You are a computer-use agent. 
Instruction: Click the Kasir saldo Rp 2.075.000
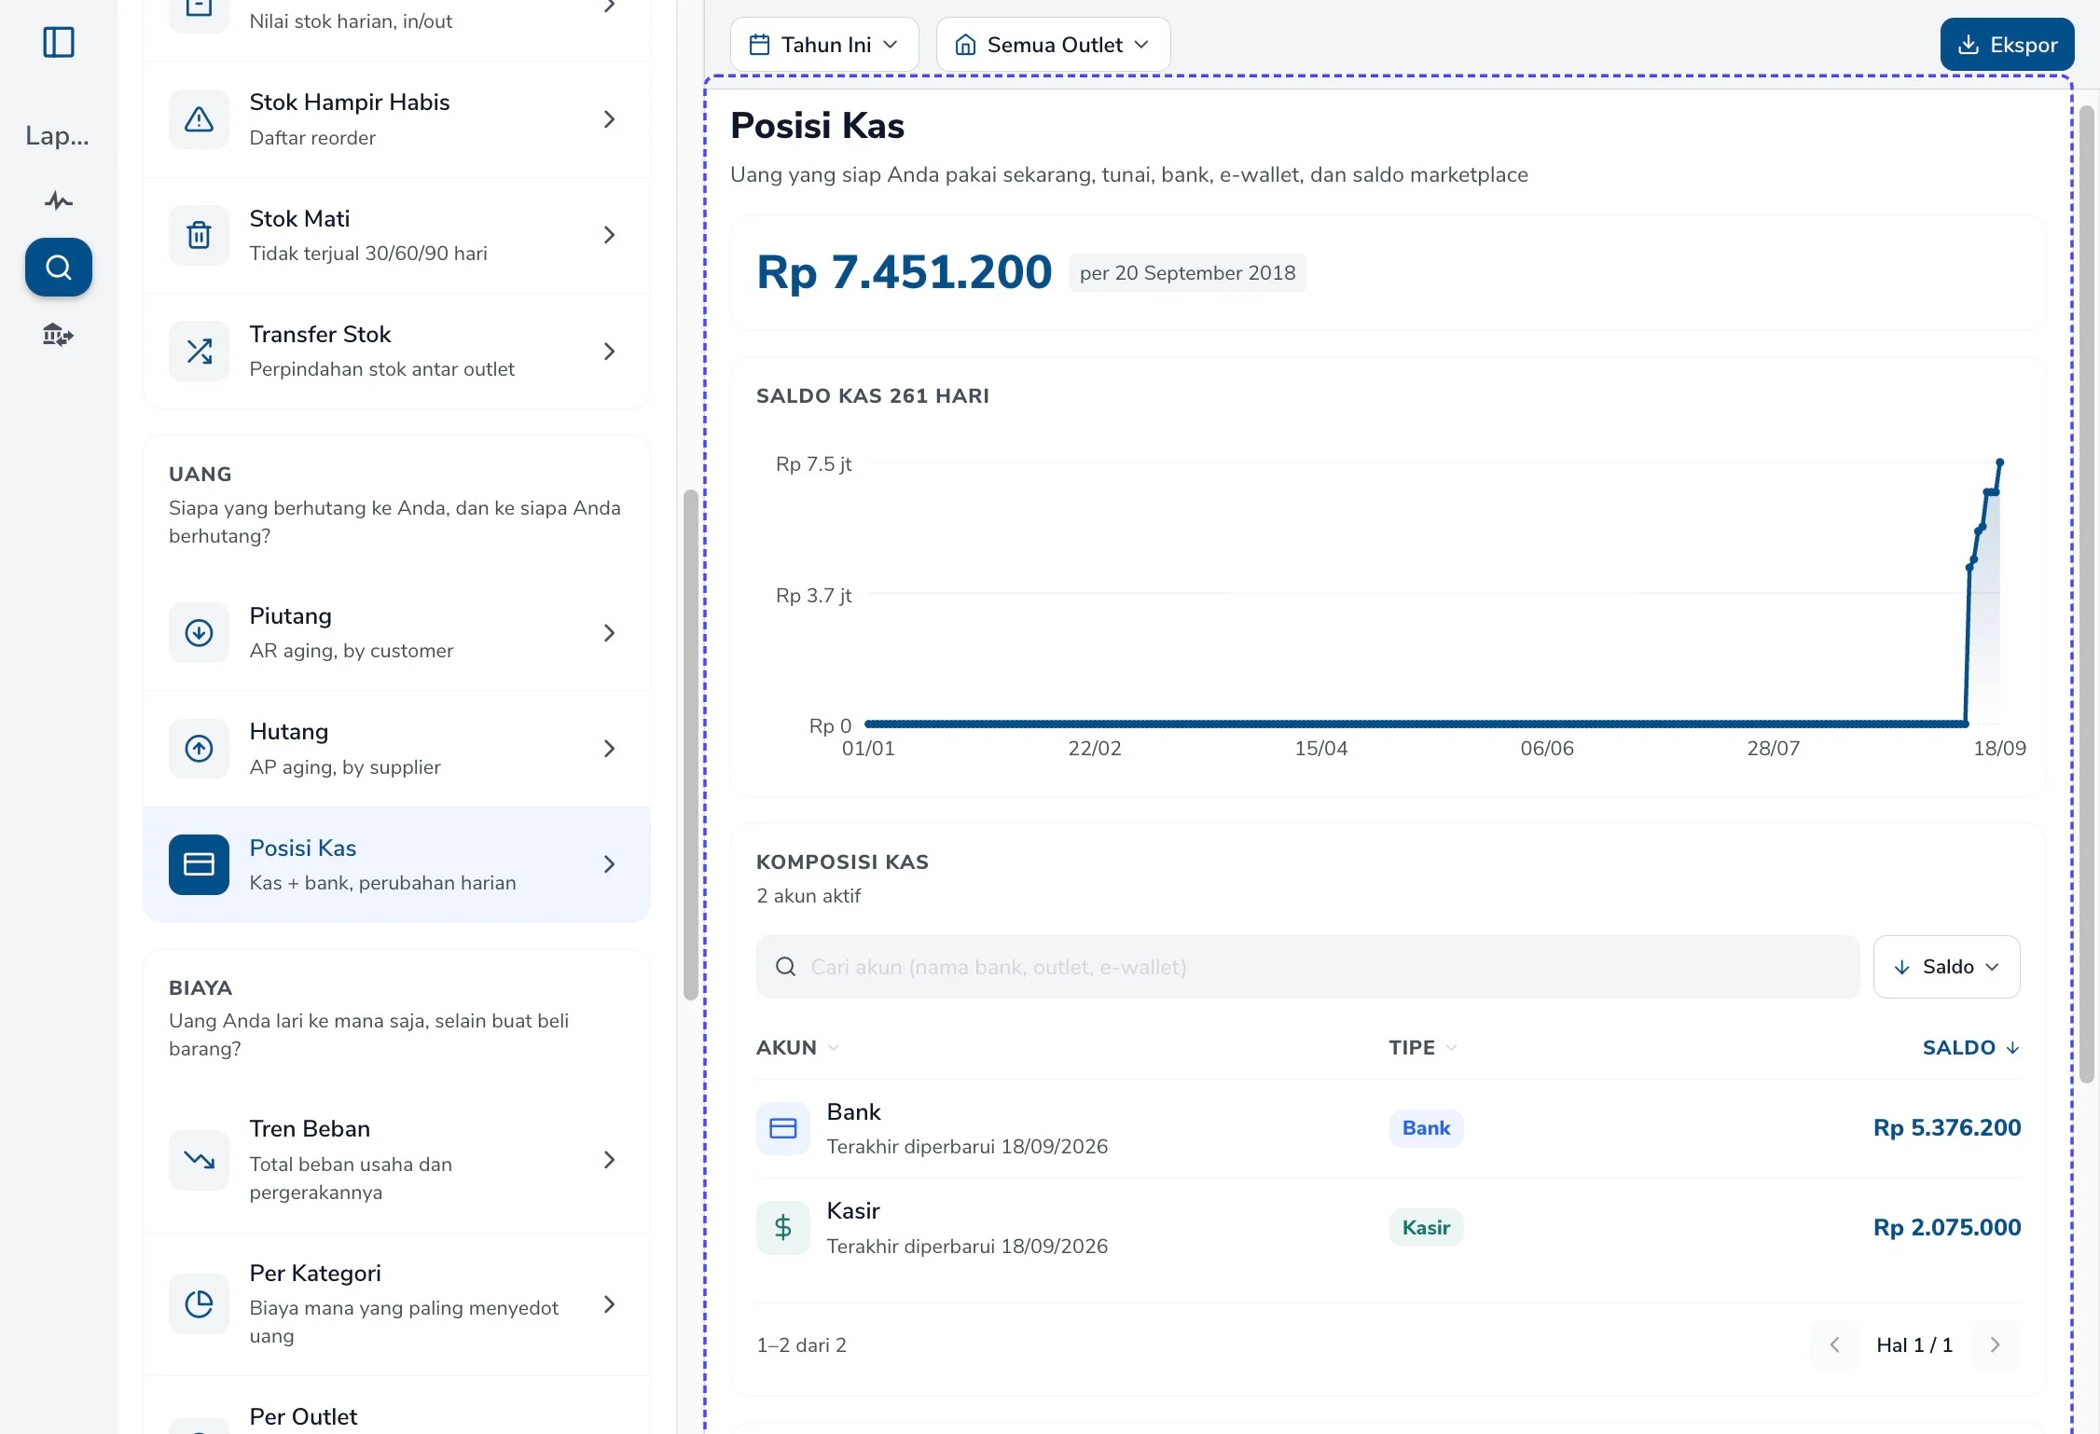coord(1947,1228)
